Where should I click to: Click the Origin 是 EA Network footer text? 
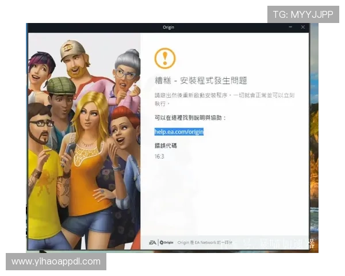[x=204, y=243]
